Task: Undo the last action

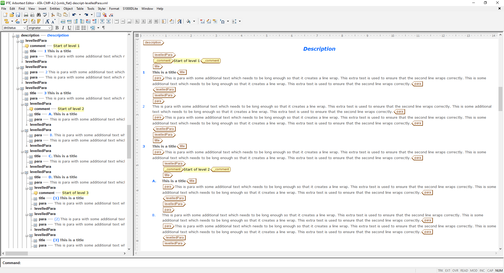Action: click(x=74, y=15)
